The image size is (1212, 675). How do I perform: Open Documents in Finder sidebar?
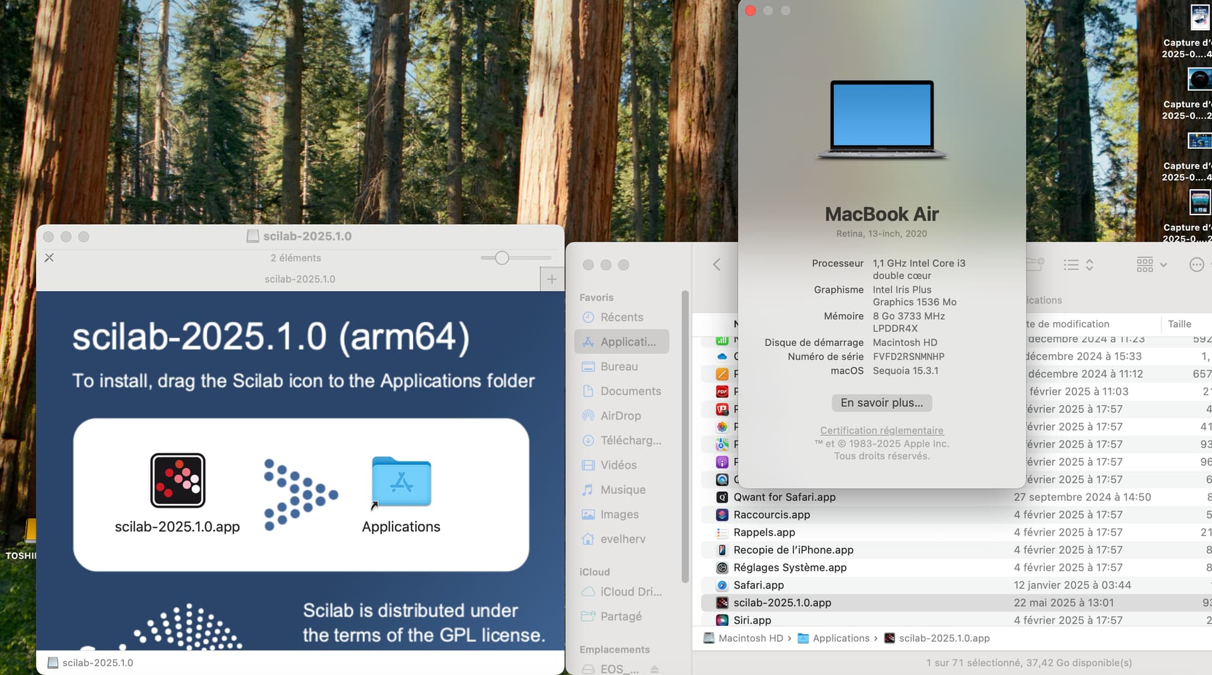pos(622,391)
